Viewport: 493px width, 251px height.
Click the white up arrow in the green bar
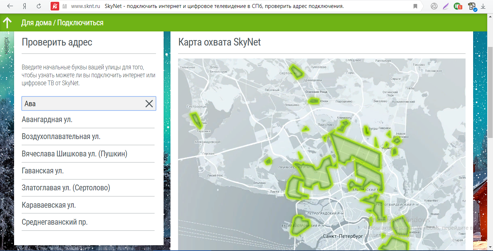point(7,23)
